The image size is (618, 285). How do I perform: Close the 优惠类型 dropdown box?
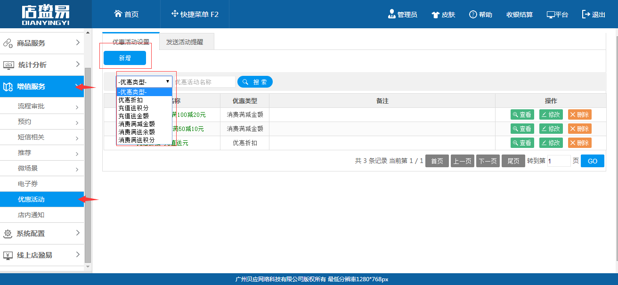point(144,82)
